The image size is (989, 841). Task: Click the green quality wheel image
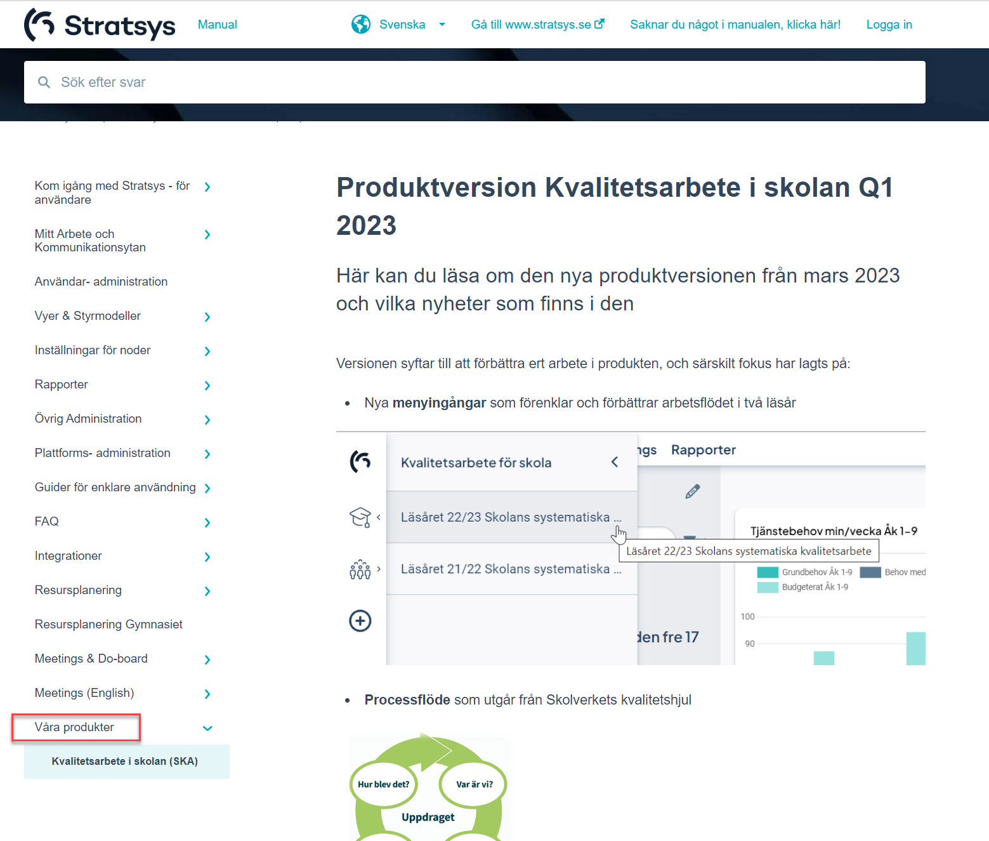coord(429,787)
